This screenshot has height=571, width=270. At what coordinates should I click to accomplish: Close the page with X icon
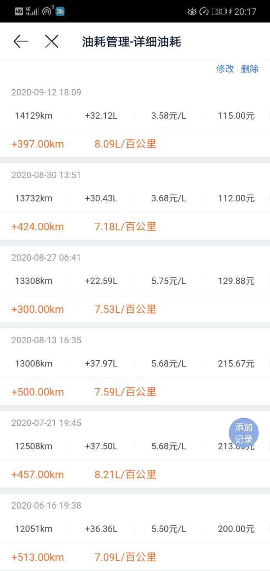tap(51, 41)
